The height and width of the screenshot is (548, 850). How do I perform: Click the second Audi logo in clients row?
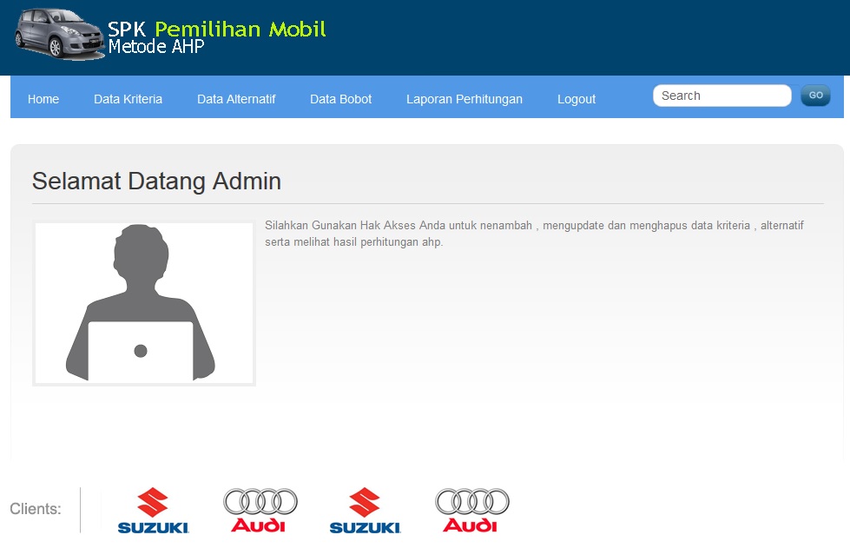point(471,508)
